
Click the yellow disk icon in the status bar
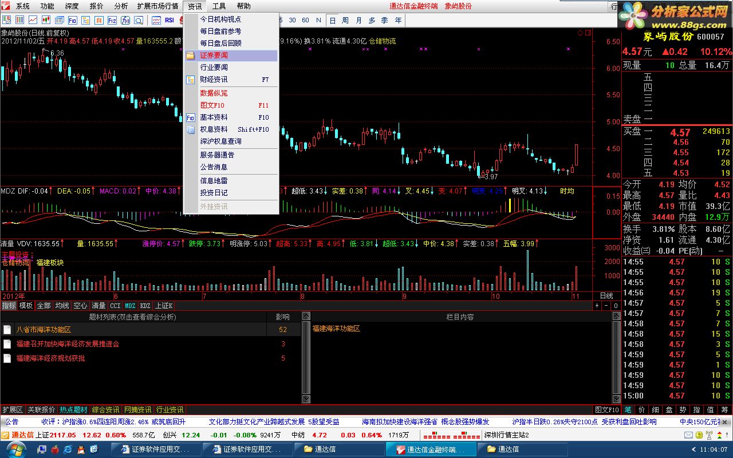(x=699, y=435)
